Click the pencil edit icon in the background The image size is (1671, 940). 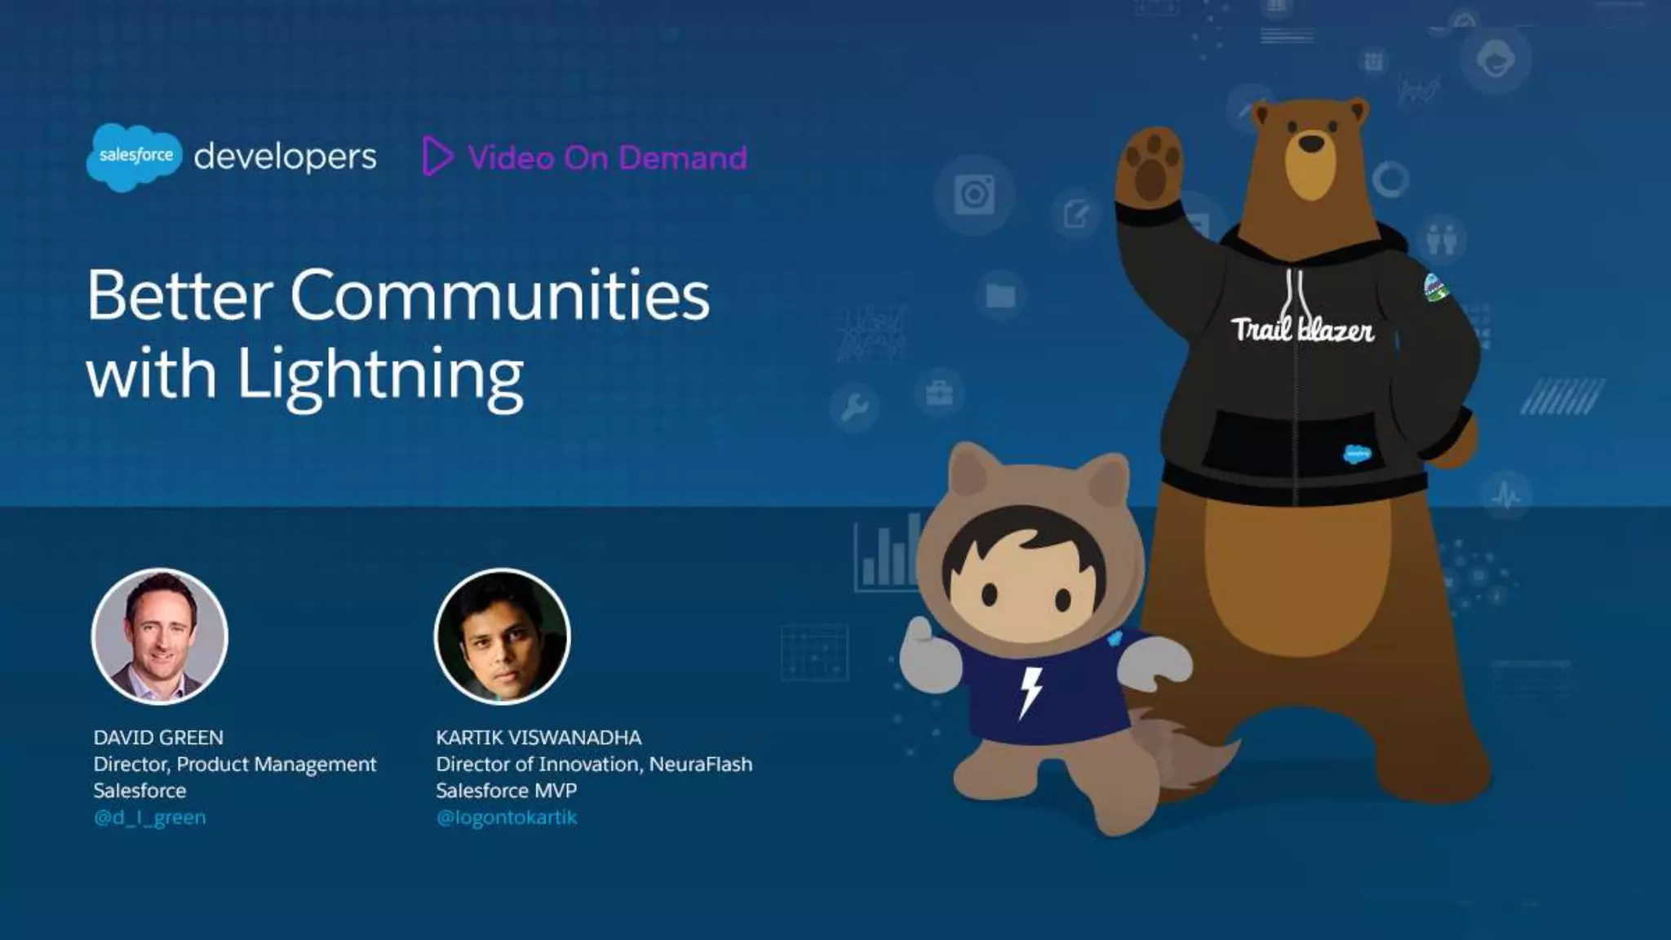1076,215
